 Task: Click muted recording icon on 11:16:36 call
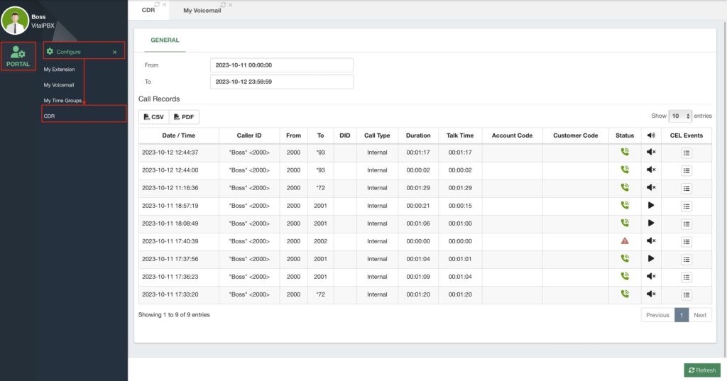(650, 188)
